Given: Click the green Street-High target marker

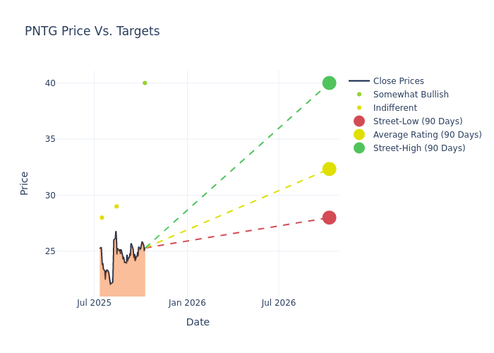Looking at the screenshot, I should (x=329, y=83).
